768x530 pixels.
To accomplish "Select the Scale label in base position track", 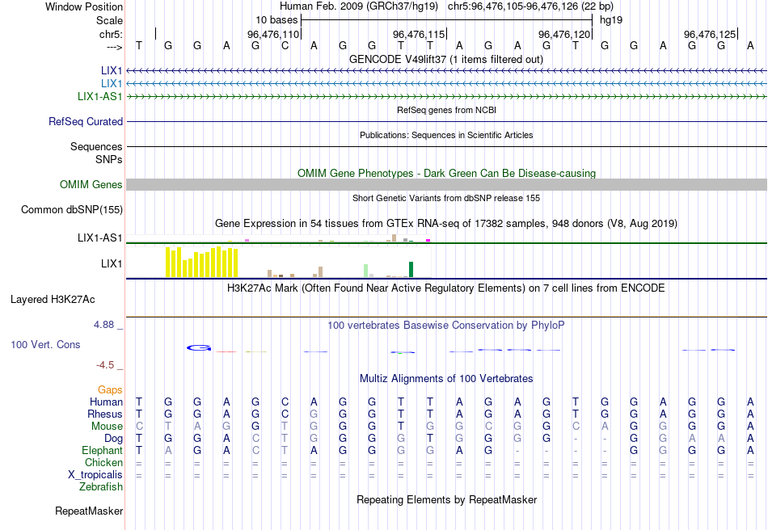I will pyautogui.click(x=109, y=20).
